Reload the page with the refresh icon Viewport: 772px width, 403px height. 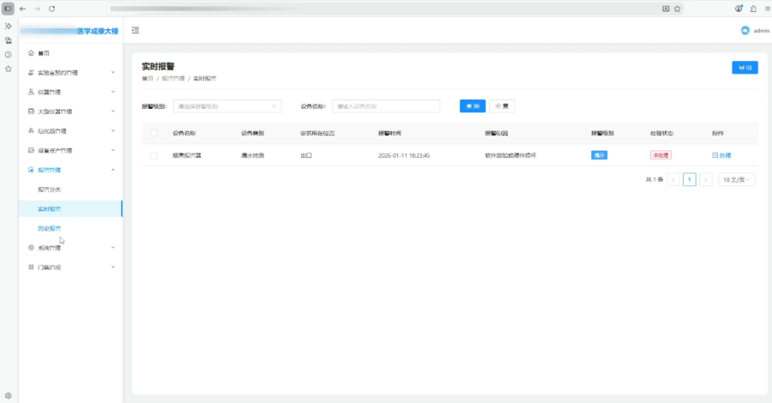[x=51, y=9]
